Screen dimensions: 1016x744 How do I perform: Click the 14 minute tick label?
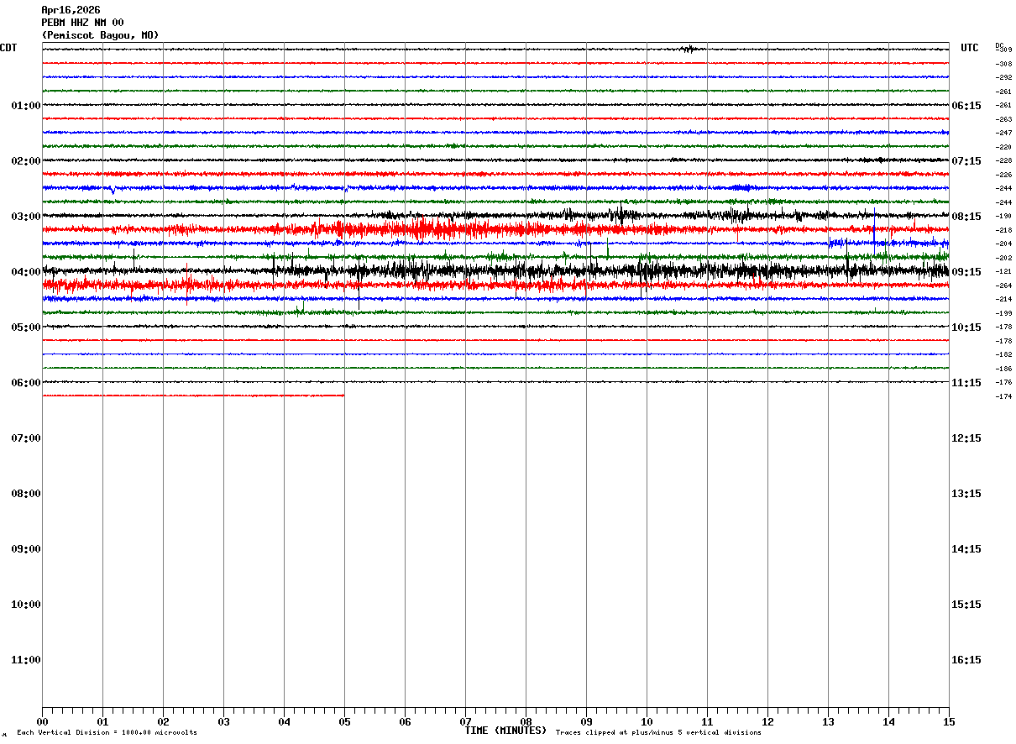point(888,722)
